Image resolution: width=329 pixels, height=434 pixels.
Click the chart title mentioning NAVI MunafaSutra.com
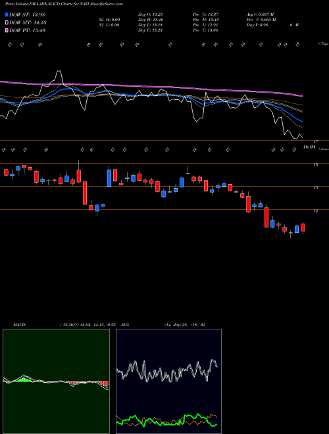(64, 4)
